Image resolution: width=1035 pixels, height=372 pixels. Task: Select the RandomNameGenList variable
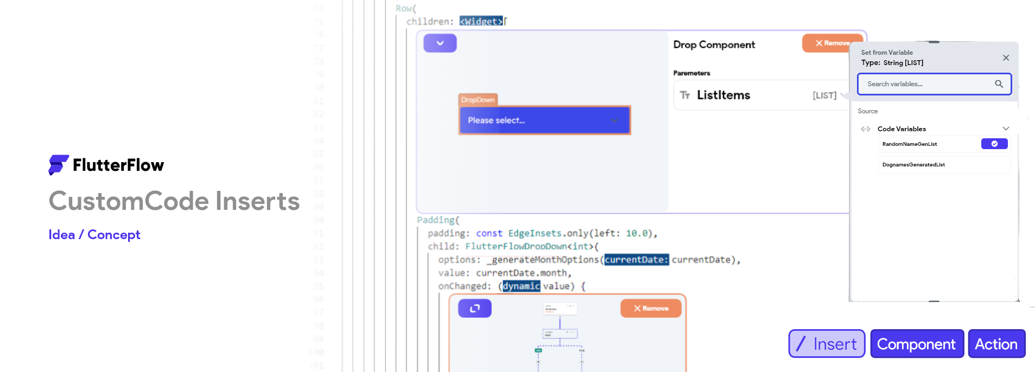[x=944, y=144]
